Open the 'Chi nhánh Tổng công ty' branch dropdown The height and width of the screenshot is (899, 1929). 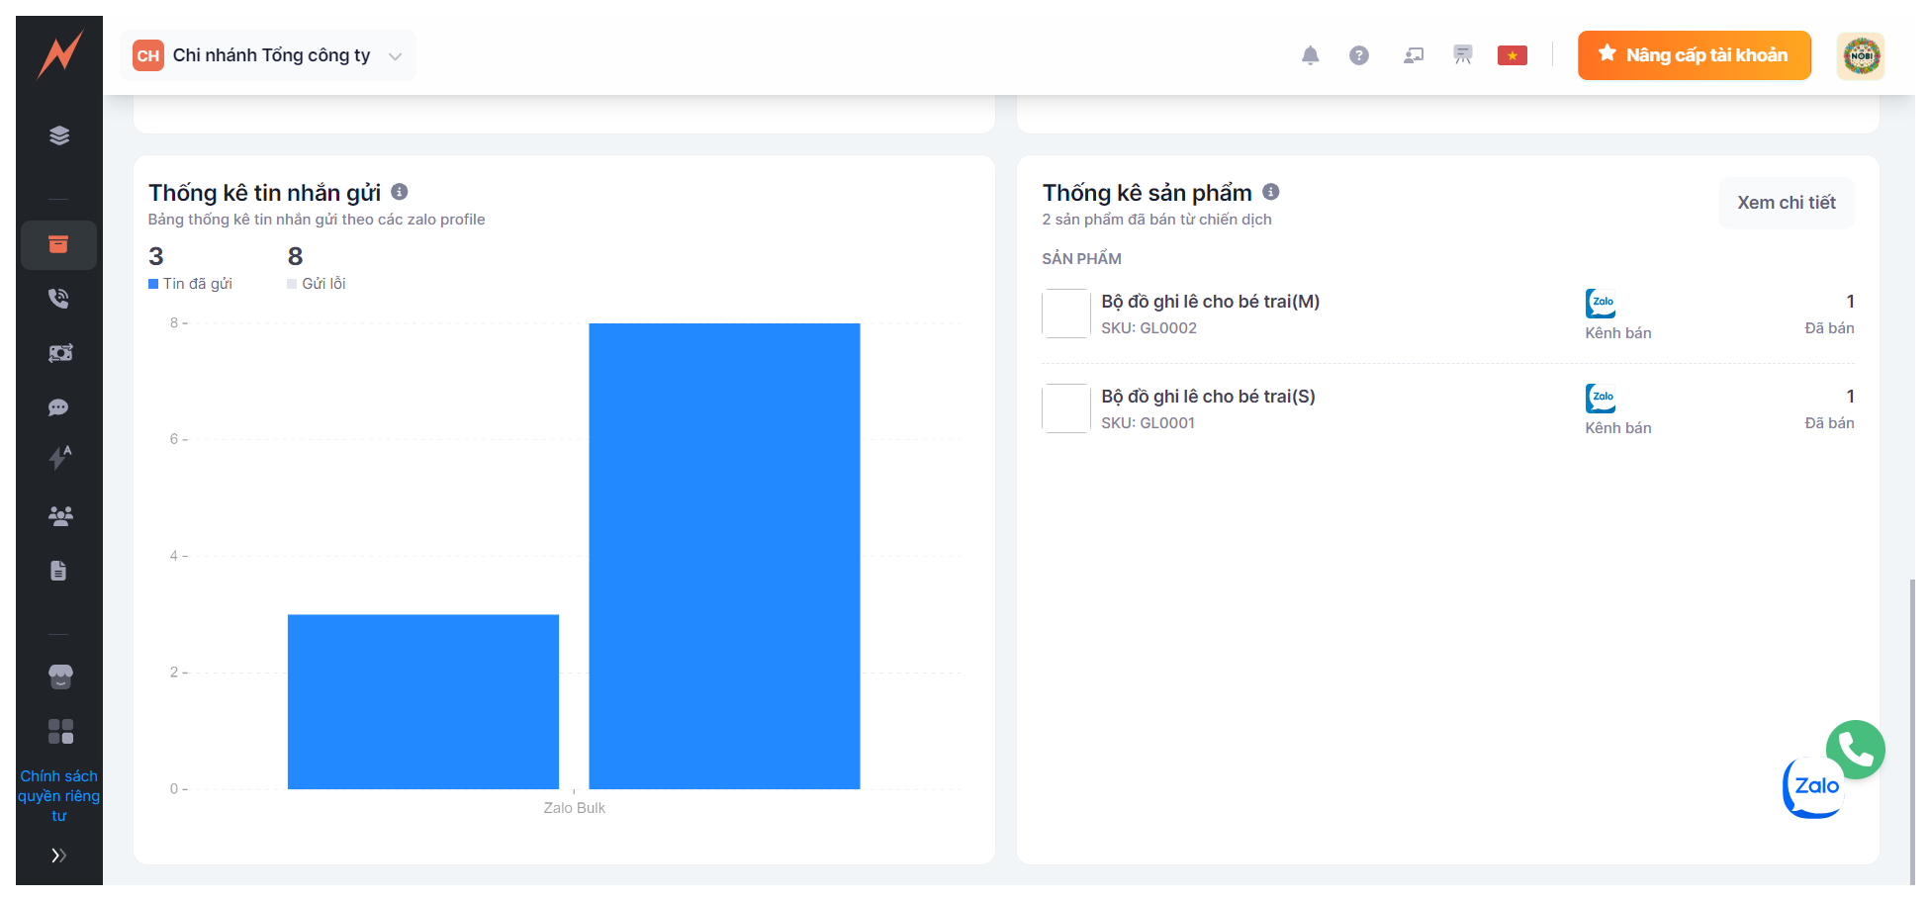268,55
